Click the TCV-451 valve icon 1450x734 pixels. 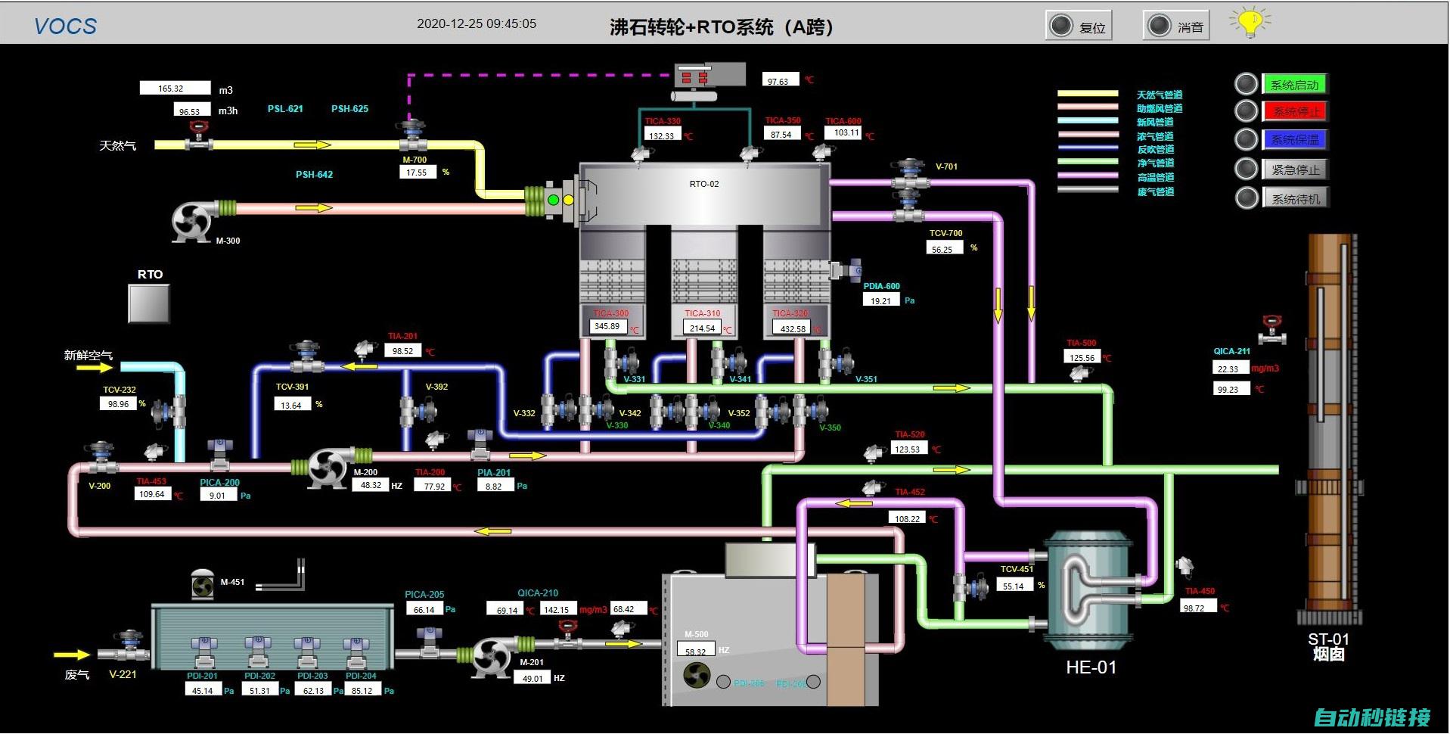click(970, 587)
